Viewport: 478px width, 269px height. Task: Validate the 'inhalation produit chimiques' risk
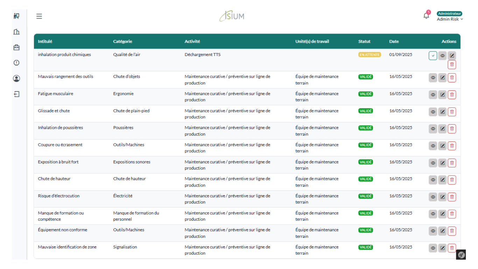pyautogui.click(x=433, y=56)
